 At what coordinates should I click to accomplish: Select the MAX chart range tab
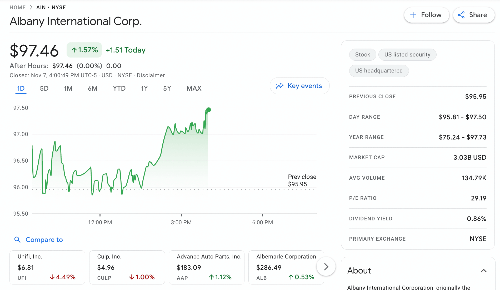194,89
